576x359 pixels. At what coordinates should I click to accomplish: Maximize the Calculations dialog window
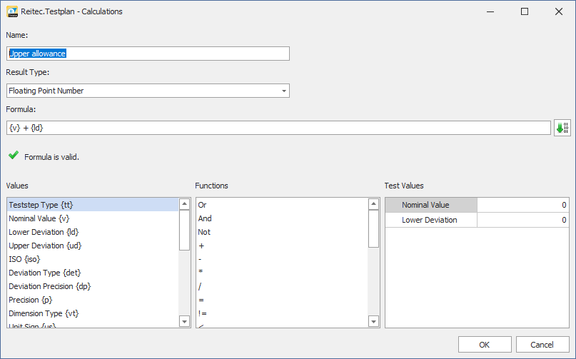point(525,11)
